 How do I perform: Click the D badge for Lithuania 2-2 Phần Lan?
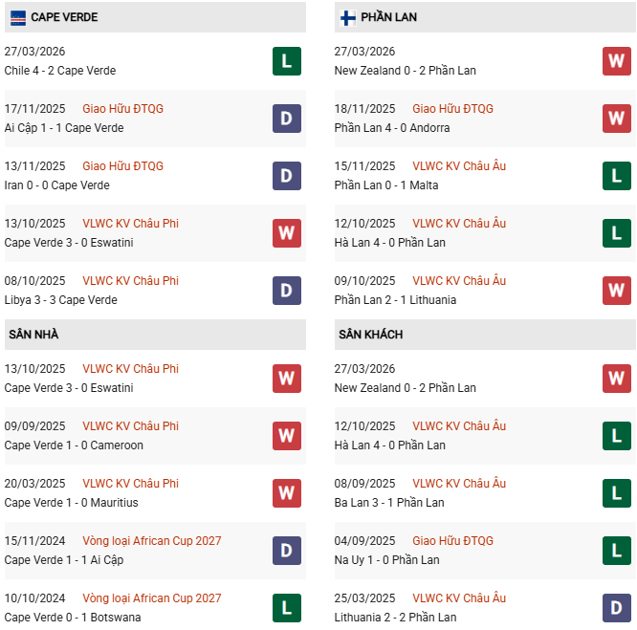coord(617,608)
